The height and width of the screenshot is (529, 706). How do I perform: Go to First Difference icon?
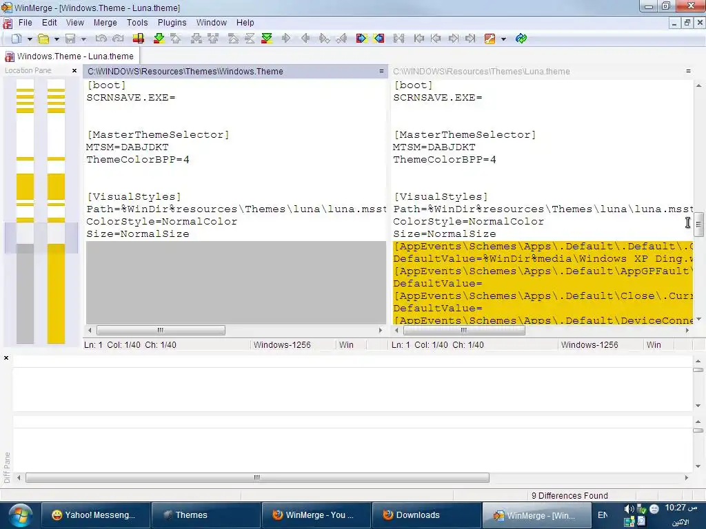(233, 39)
